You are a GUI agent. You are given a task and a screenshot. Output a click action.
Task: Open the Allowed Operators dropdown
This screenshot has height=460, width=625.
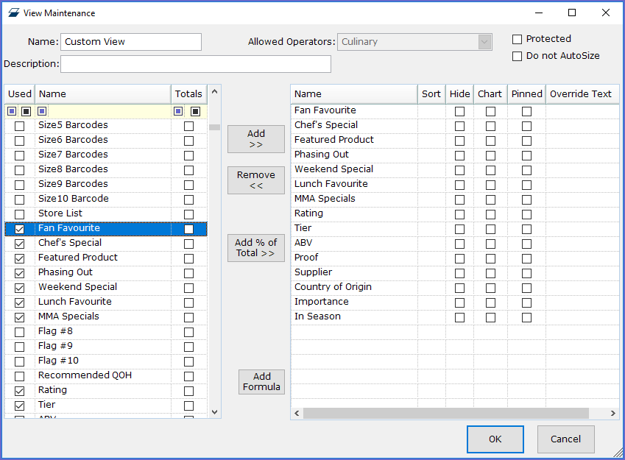484,42
